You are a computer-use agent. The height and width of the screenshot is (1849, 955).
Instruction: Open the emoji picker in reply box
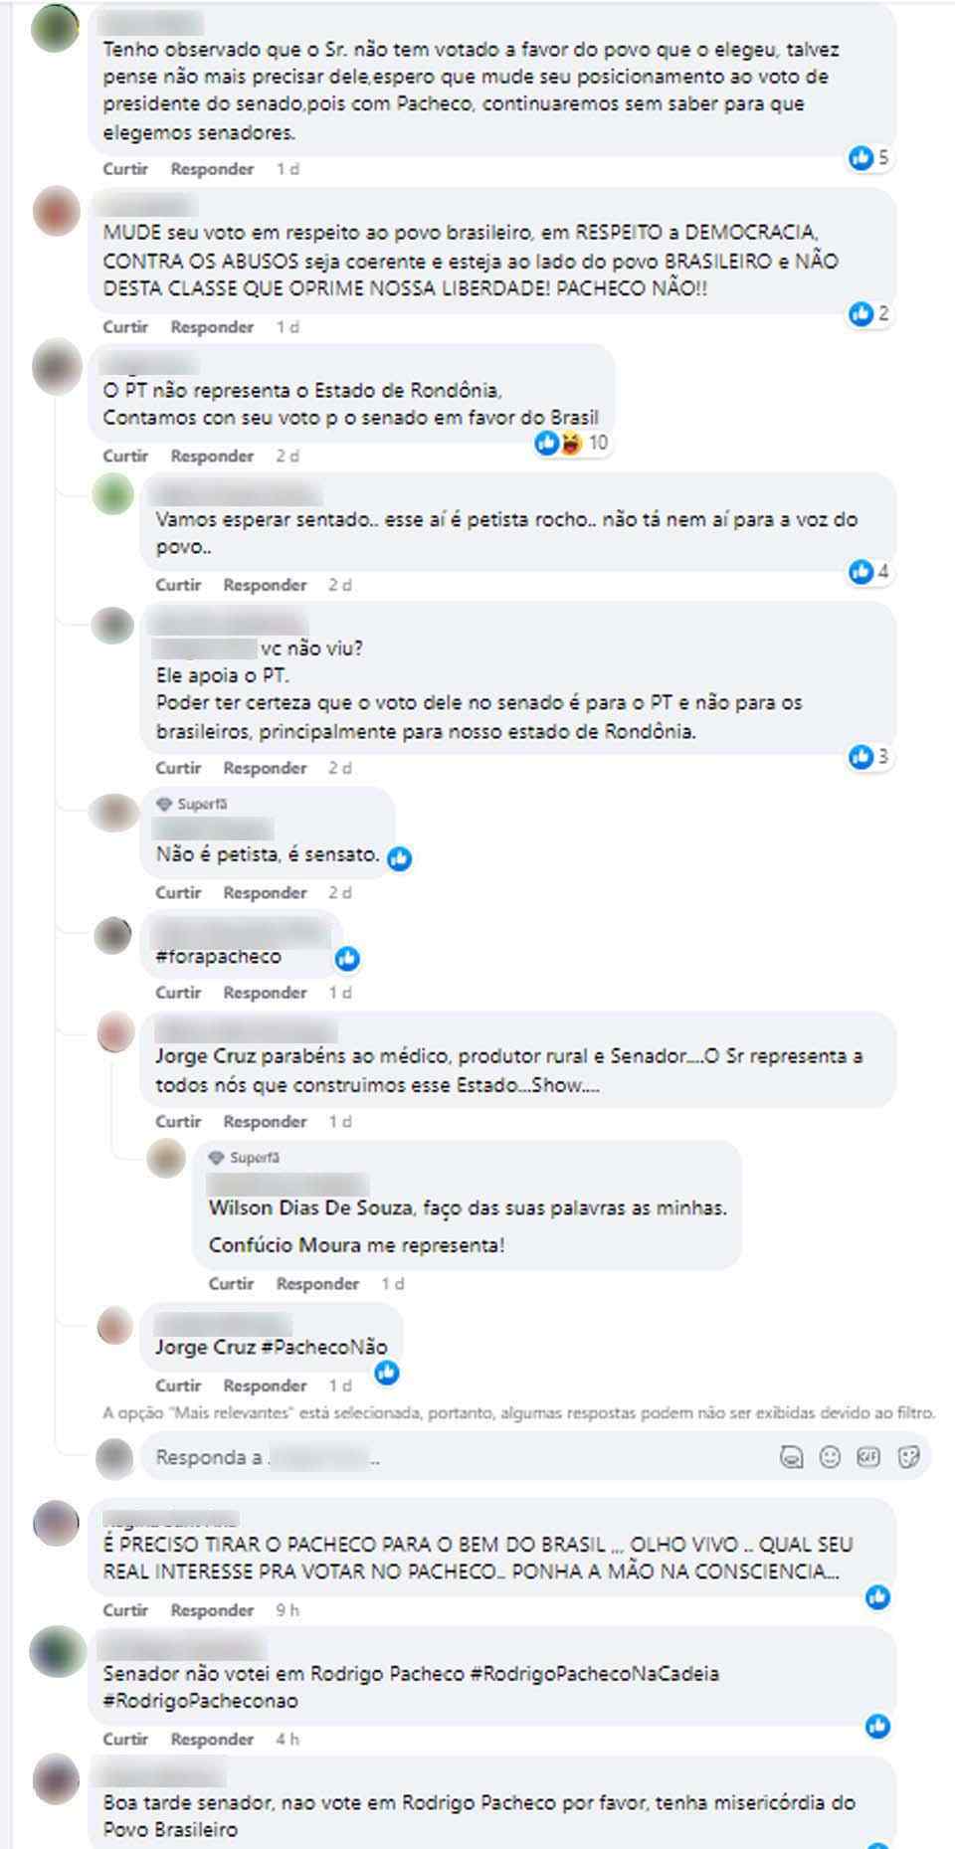[830, 1457]
